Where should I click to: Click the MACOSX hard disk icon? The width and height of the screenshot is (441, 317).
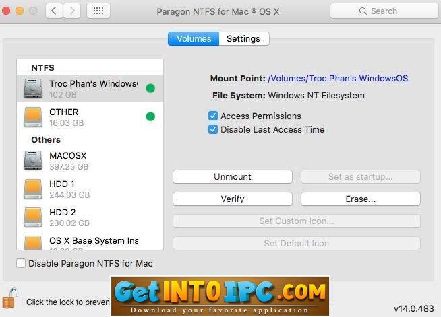tap(33, 161)
